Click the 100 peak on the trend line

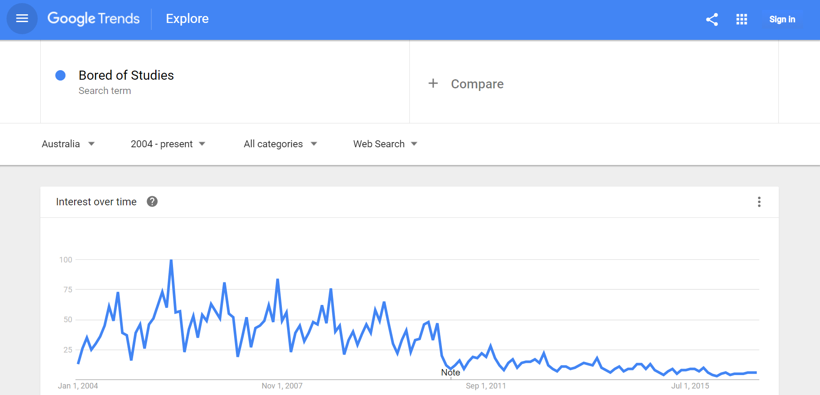pos(171,260)
